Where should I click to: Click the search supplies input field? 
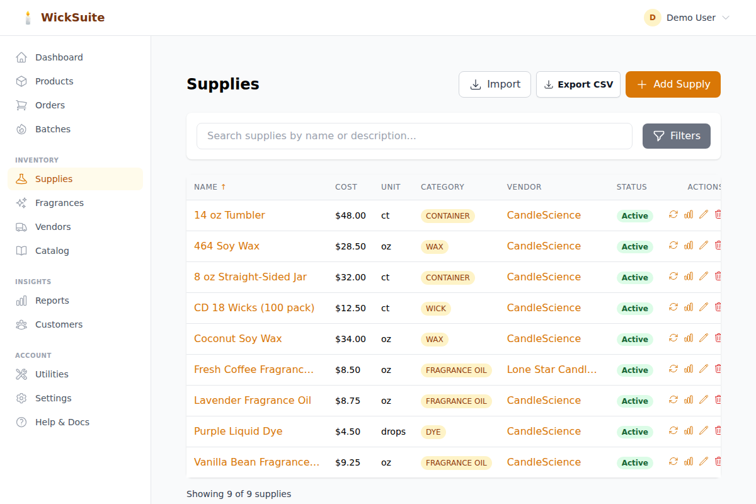pos(414,135)
